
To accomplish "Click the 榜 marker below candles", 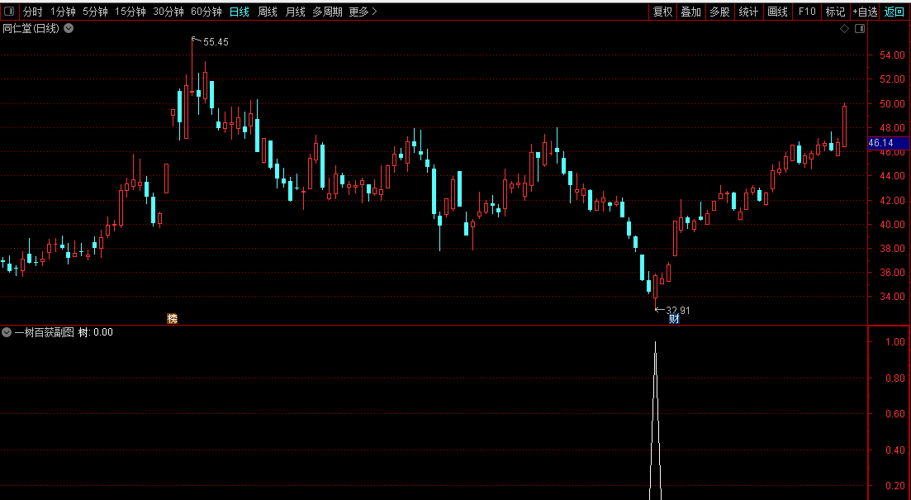I will pos(172,319).
